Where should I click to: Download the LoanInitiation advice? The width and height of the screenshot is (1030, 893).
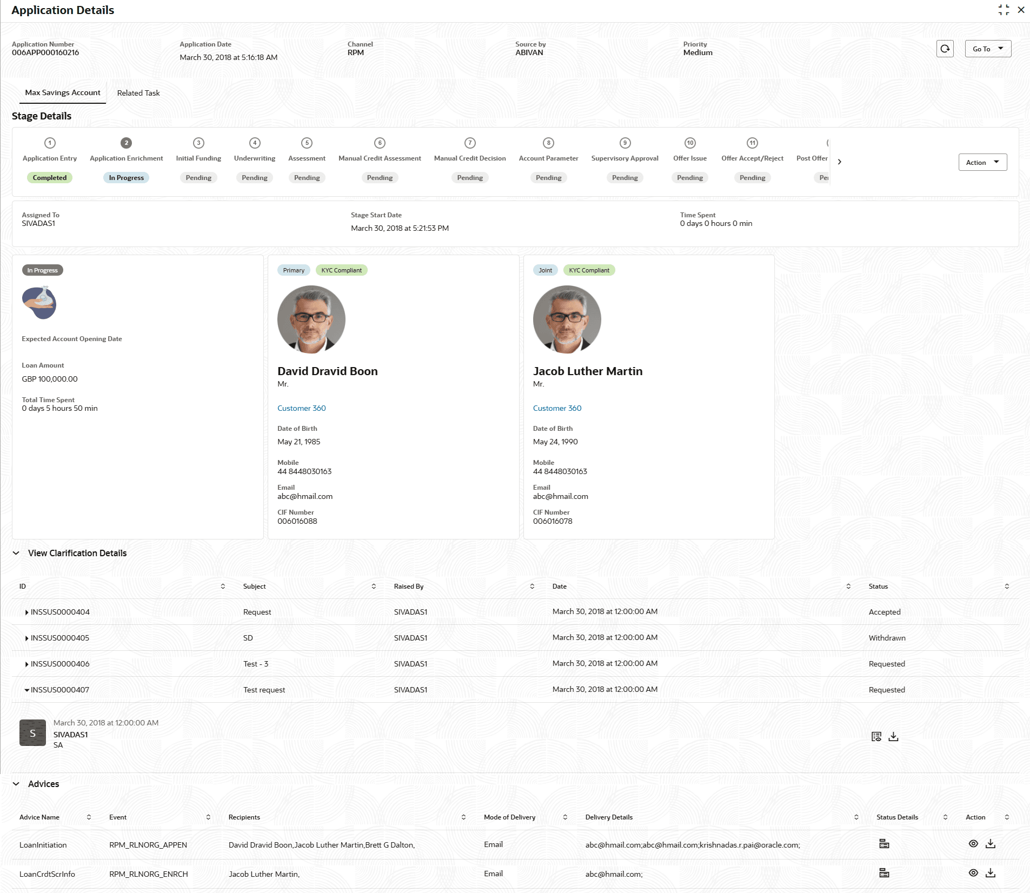pyautogui.click(x=991, y=844)
